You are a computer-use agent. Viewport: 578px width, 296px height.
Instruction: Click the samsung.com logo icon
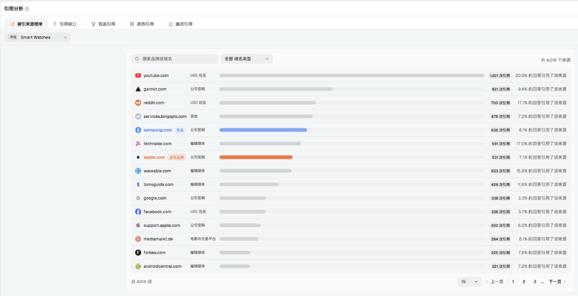click(x=138, y=130)
